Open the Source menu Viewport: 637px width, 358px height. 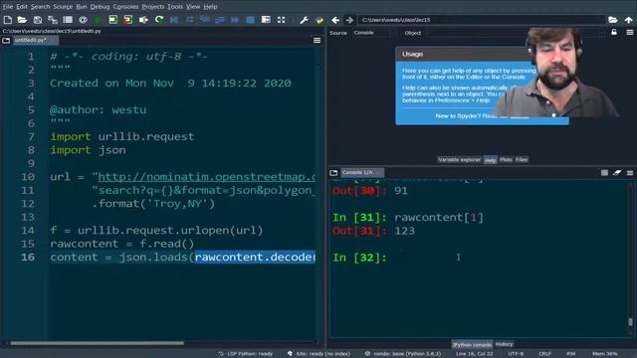click(x=63, y=7)
